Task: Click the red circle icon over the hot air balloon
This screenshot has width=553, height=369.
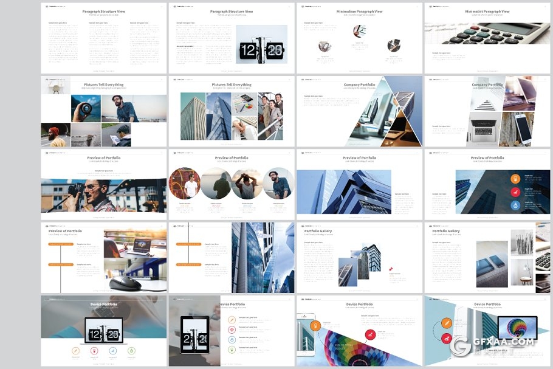Action: tap(370, 333)
